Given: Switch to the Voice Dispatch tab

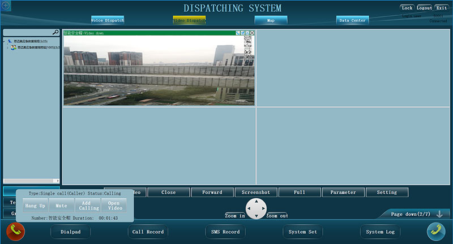Looking at the screenshot, I should pyautogui.click(x=108, y=20).
